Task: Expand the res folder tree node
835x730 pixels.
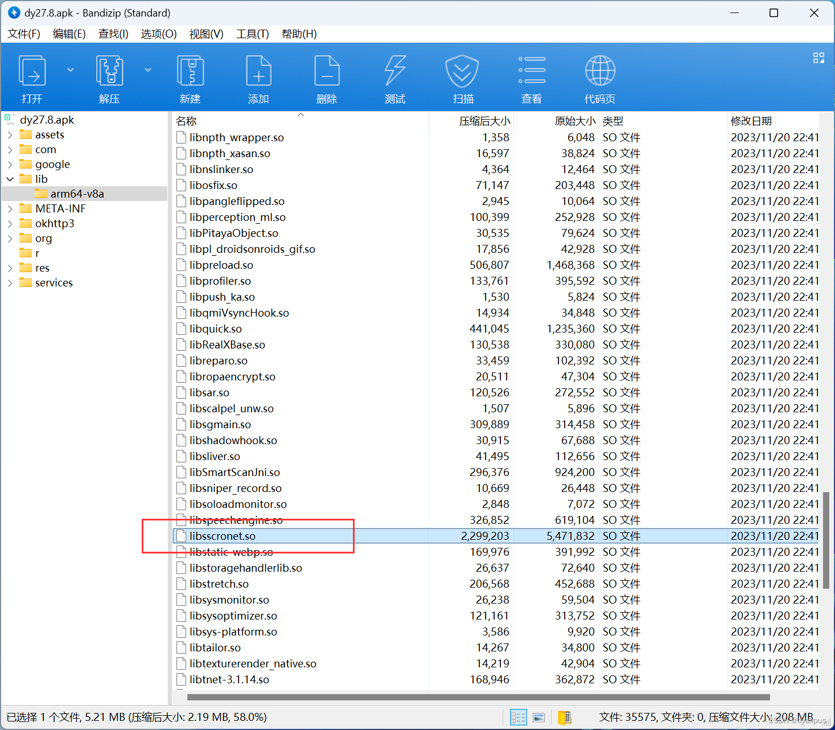Action: (x=10, y=268)
